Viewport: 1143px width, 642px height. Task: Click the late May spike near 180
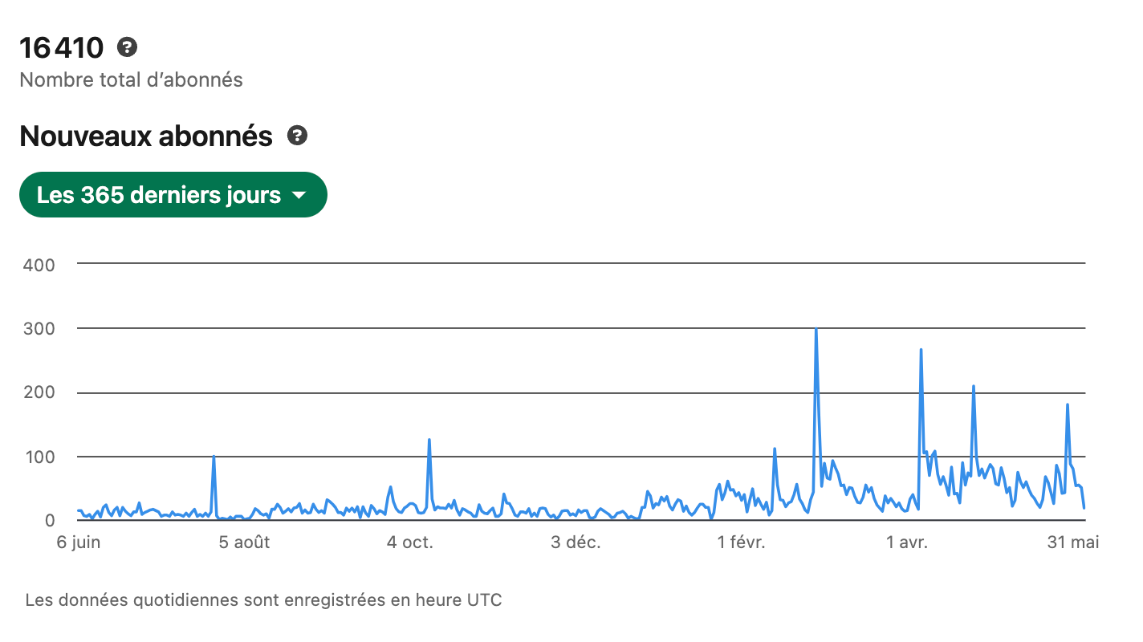click(x=1068, y=405)
